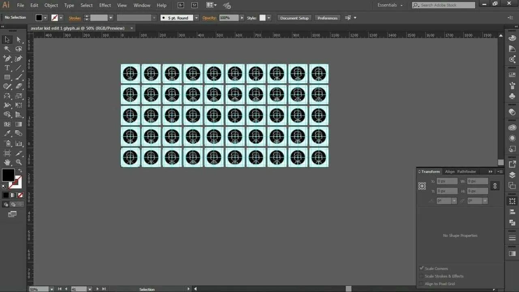
Task: Set paint mode to Color below swatches
Action: click(x=6, y=195)
